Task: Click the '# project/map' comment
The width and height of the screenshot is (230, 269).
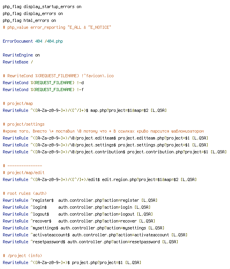Action: (x=18, y=104)
